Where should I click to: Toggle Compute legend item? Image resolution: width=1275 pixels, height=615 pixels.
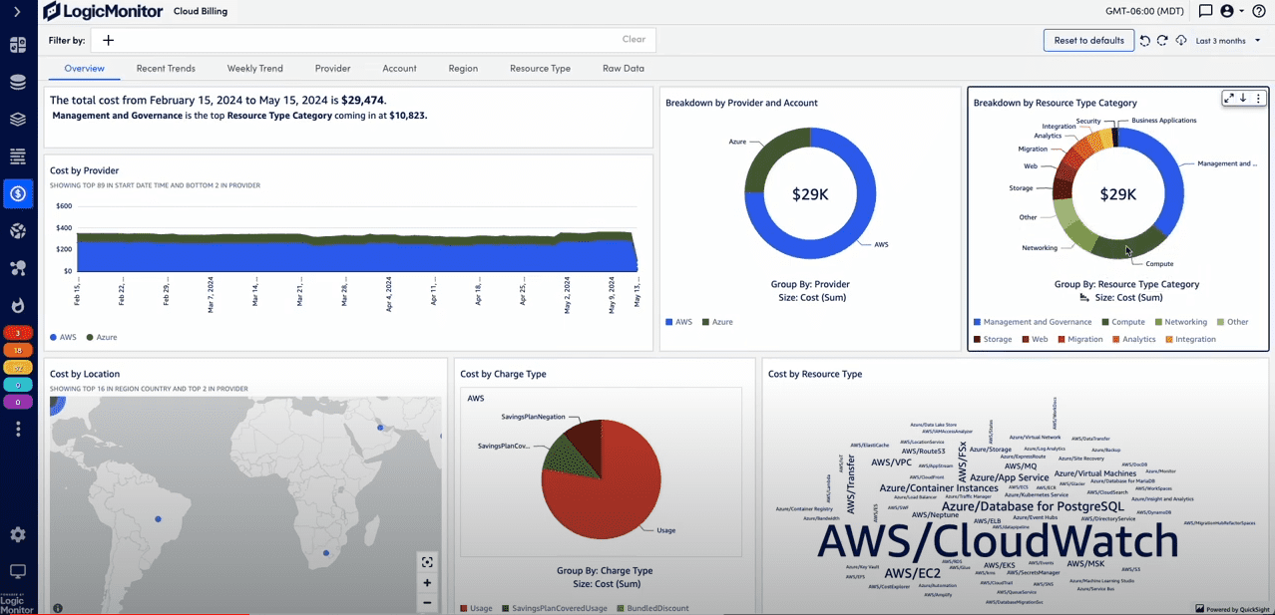tap(1123, 322)
